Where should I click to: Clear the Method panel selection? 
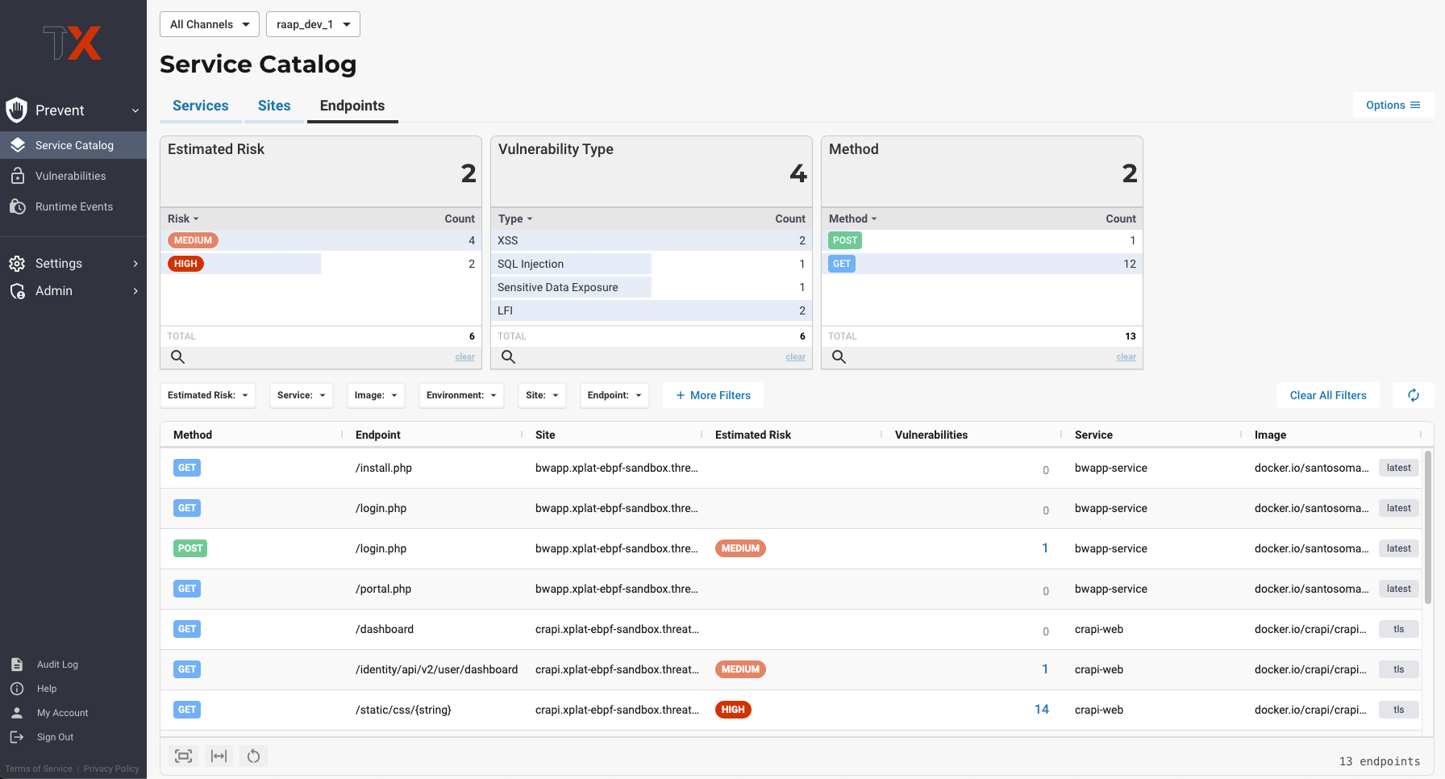1126,356
